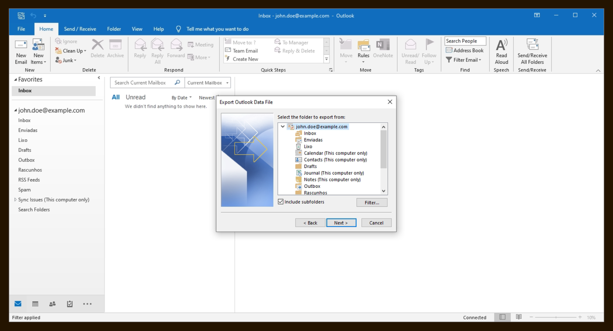The height and width of the screenshot is (331, 613).
Task: Click the Back button in dialog
Action: pyautogui.click(x=310, y=223)
